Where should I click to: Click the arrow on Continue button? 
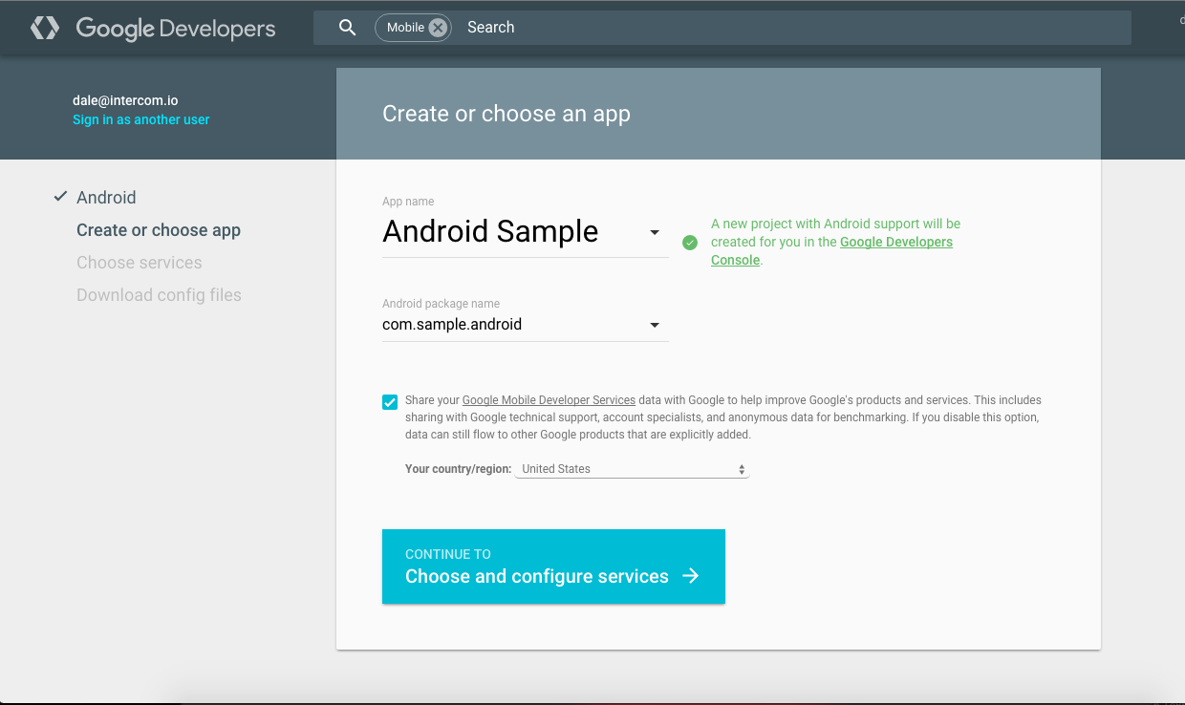tap(691, 576)
